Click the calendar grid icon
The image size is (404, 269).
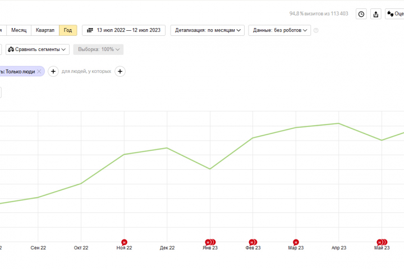(x=90, y=30)
